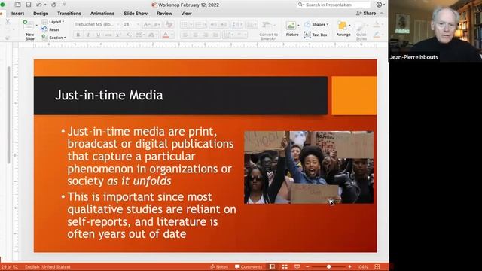This screenshot has width=482, height=271.
Task: Switch to the Animations tab
Action: [x=102, y=14]
